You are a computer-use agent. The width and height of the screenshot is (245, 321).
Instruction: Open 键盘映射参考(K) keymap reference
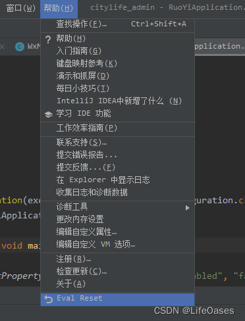(117, 64)
